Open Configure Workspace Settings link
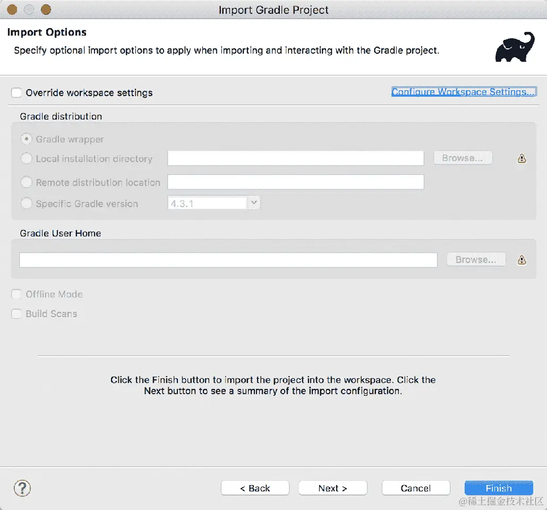The width and height of the screenshot is (547, 510). 464,92
